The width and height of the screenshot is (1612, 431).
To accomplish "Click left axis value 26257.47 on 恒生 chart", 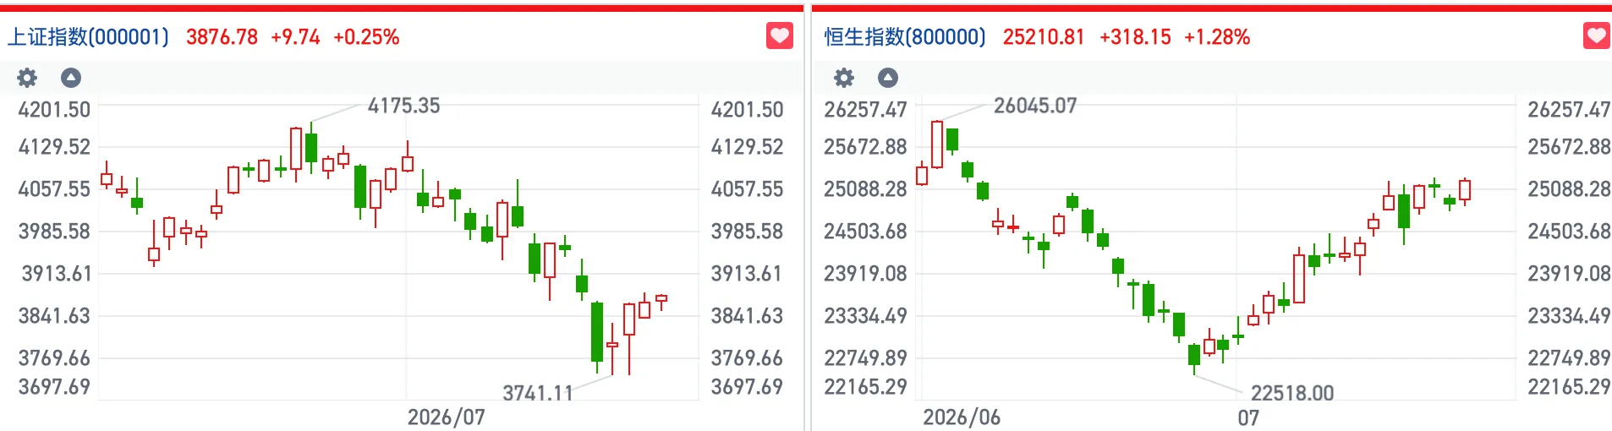I will coord(865,110).
